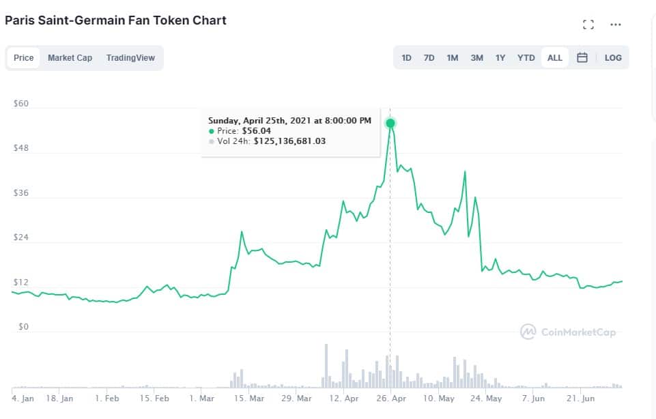The height and width of the screenshot is (419, 656).
Task: Open the calendar date range picker
Action: 582,58
